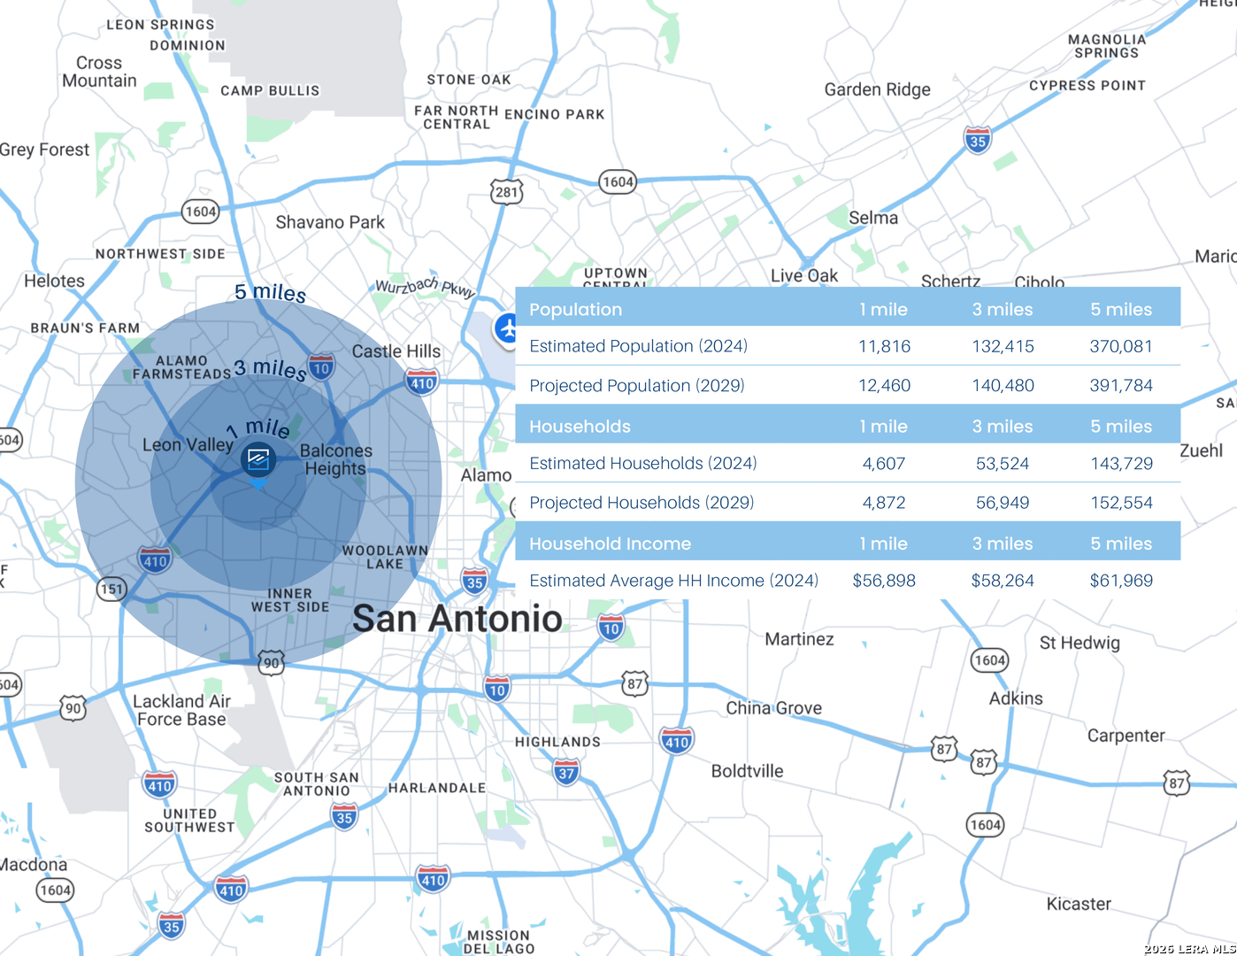The image size is (1237, 956).
Task: Click the US 281 route shield near Encino Park
Action: [x=504, y=192]
